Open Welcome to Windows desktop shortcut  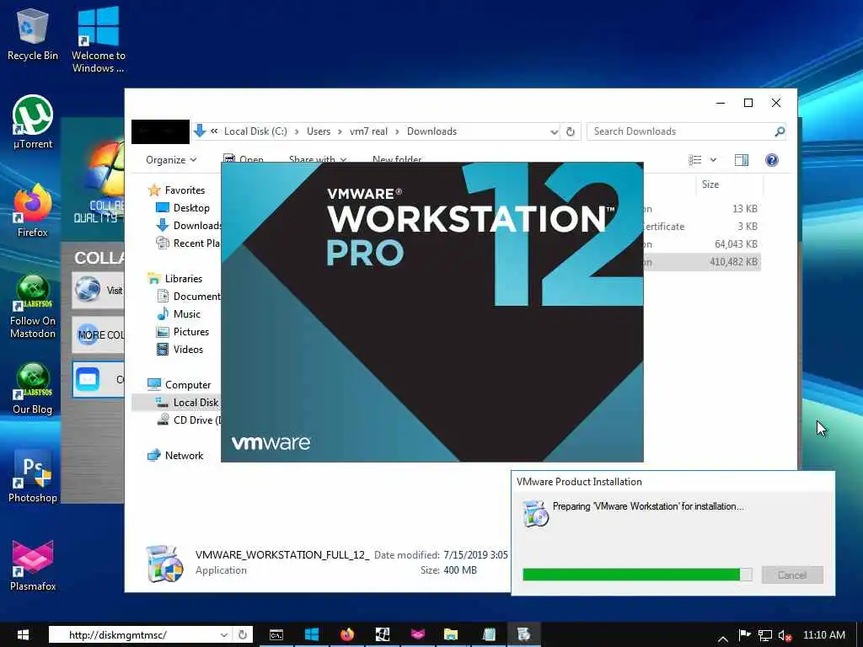point(98,40)
